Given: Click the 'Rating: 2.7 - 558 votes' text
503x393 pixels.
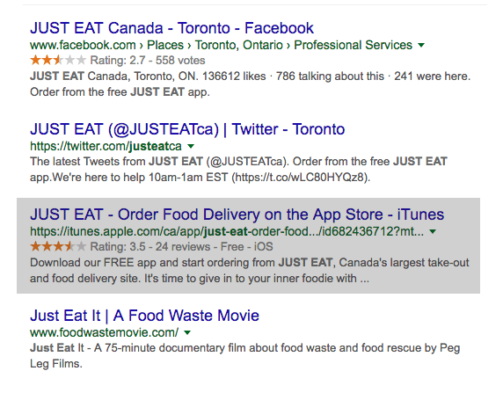Looking at the screenshot, I should point(148,61).
